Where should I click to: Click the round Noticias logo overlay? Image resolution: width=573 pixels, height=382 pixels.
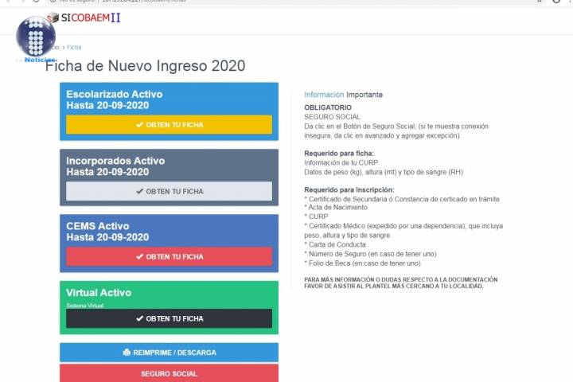[x=36, y=37]
